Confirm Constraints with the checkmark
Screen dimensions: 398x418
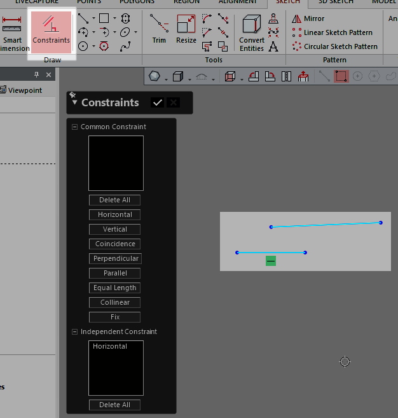[x=157, y=102]
